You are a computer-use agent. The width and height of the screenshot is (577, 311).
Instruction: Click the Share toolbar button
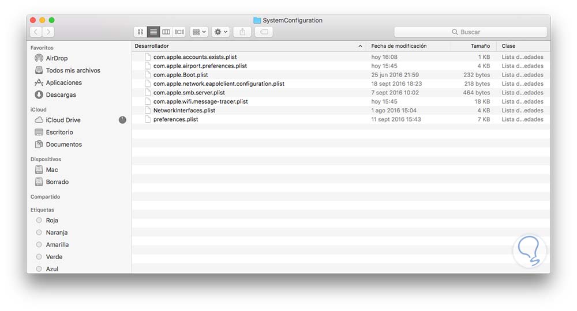pyautogui.click(x=242, y=32)
